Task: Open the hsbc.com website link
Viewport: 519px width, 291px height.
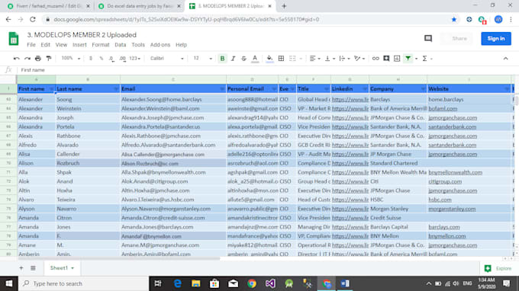Action: coord(440,200)
